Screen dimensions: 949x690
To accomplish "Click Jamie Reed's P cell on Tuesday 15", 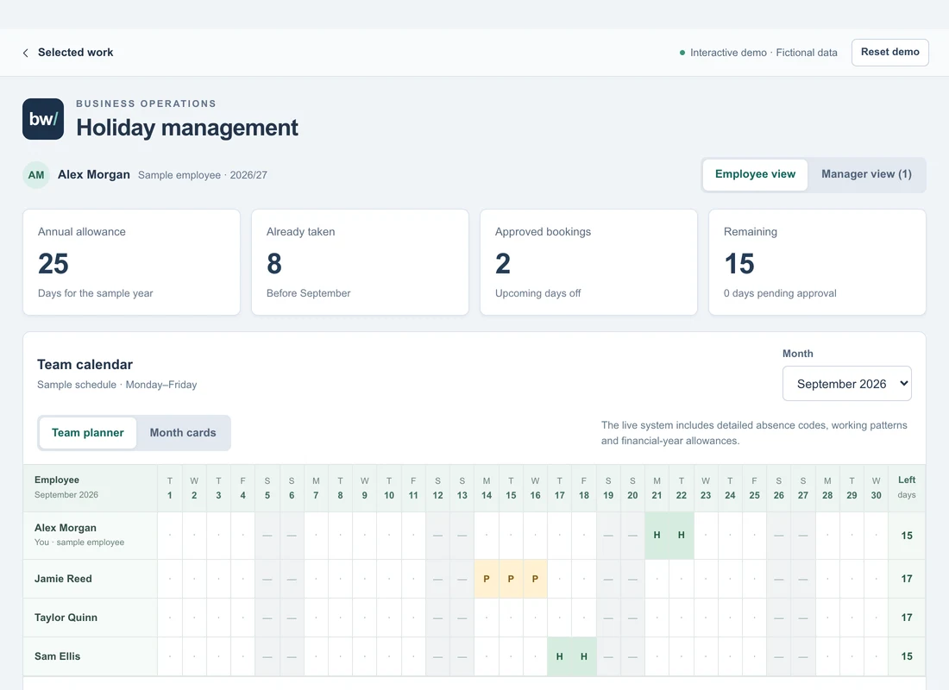I will click(x=511, y=579).
